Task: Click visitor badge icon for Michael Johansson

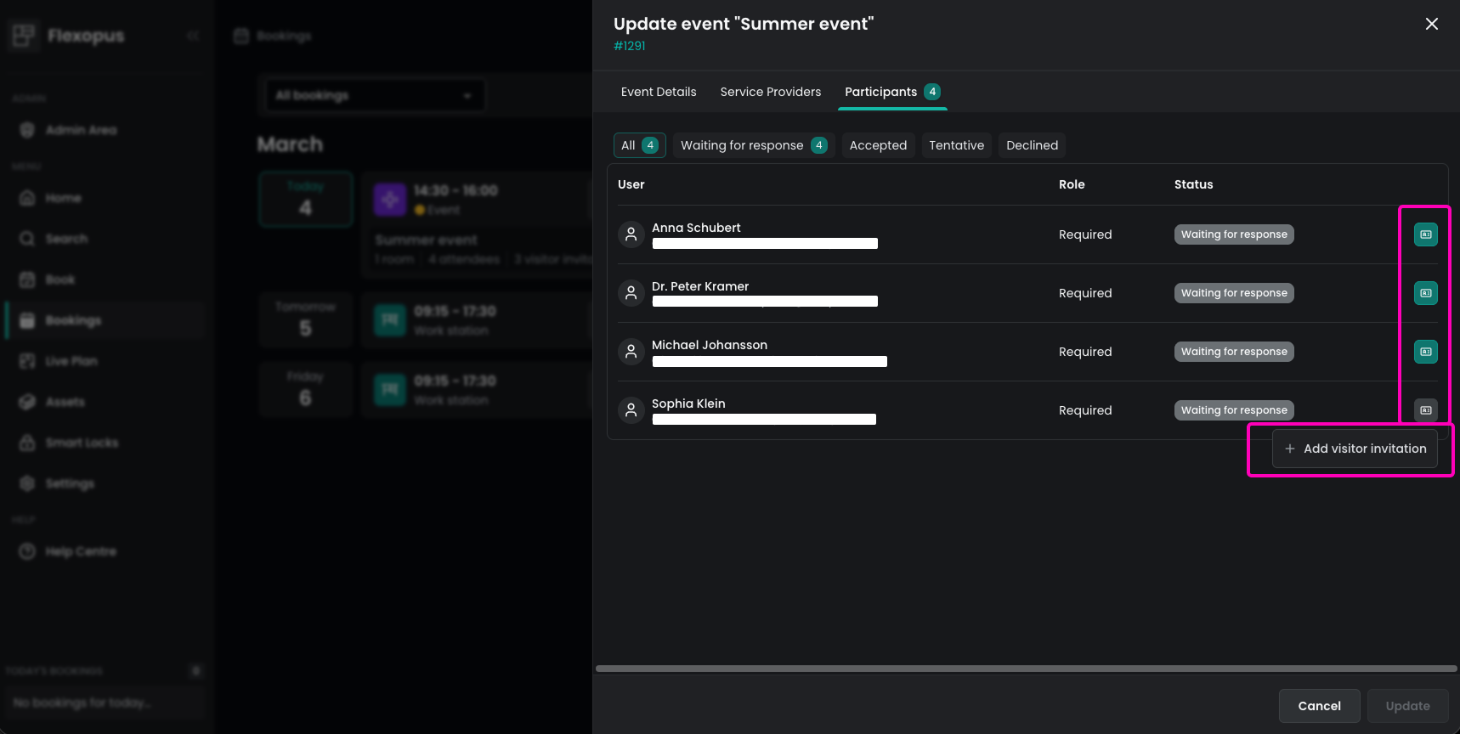Action: (x=1425, y=352)
